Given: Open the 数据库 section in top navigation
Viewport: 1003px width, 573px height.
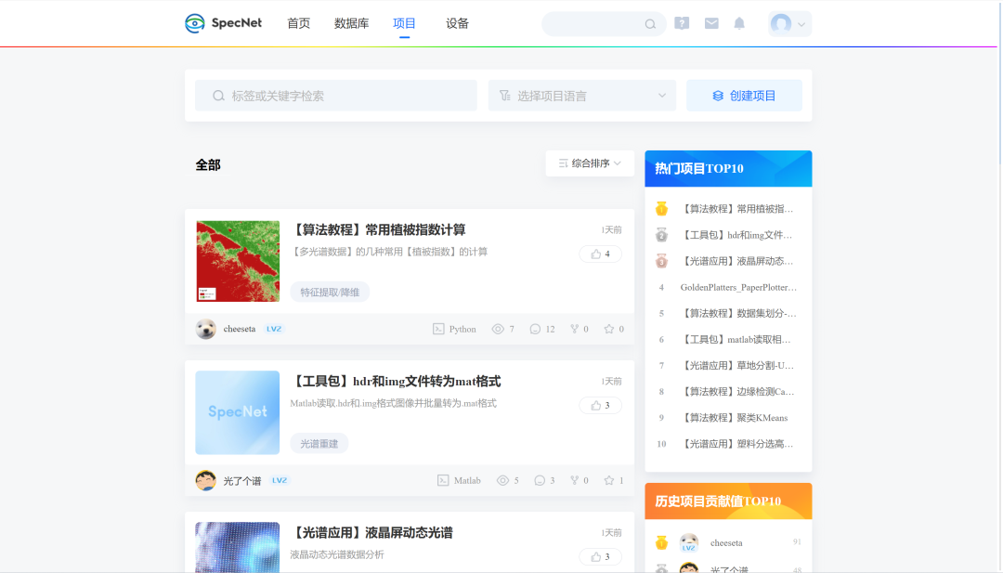Looking at the screenshot, I should (x=349, y=23).
